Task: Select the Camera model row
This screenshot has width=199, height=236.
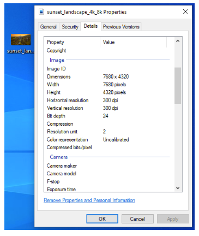Action: pos(62,174)
